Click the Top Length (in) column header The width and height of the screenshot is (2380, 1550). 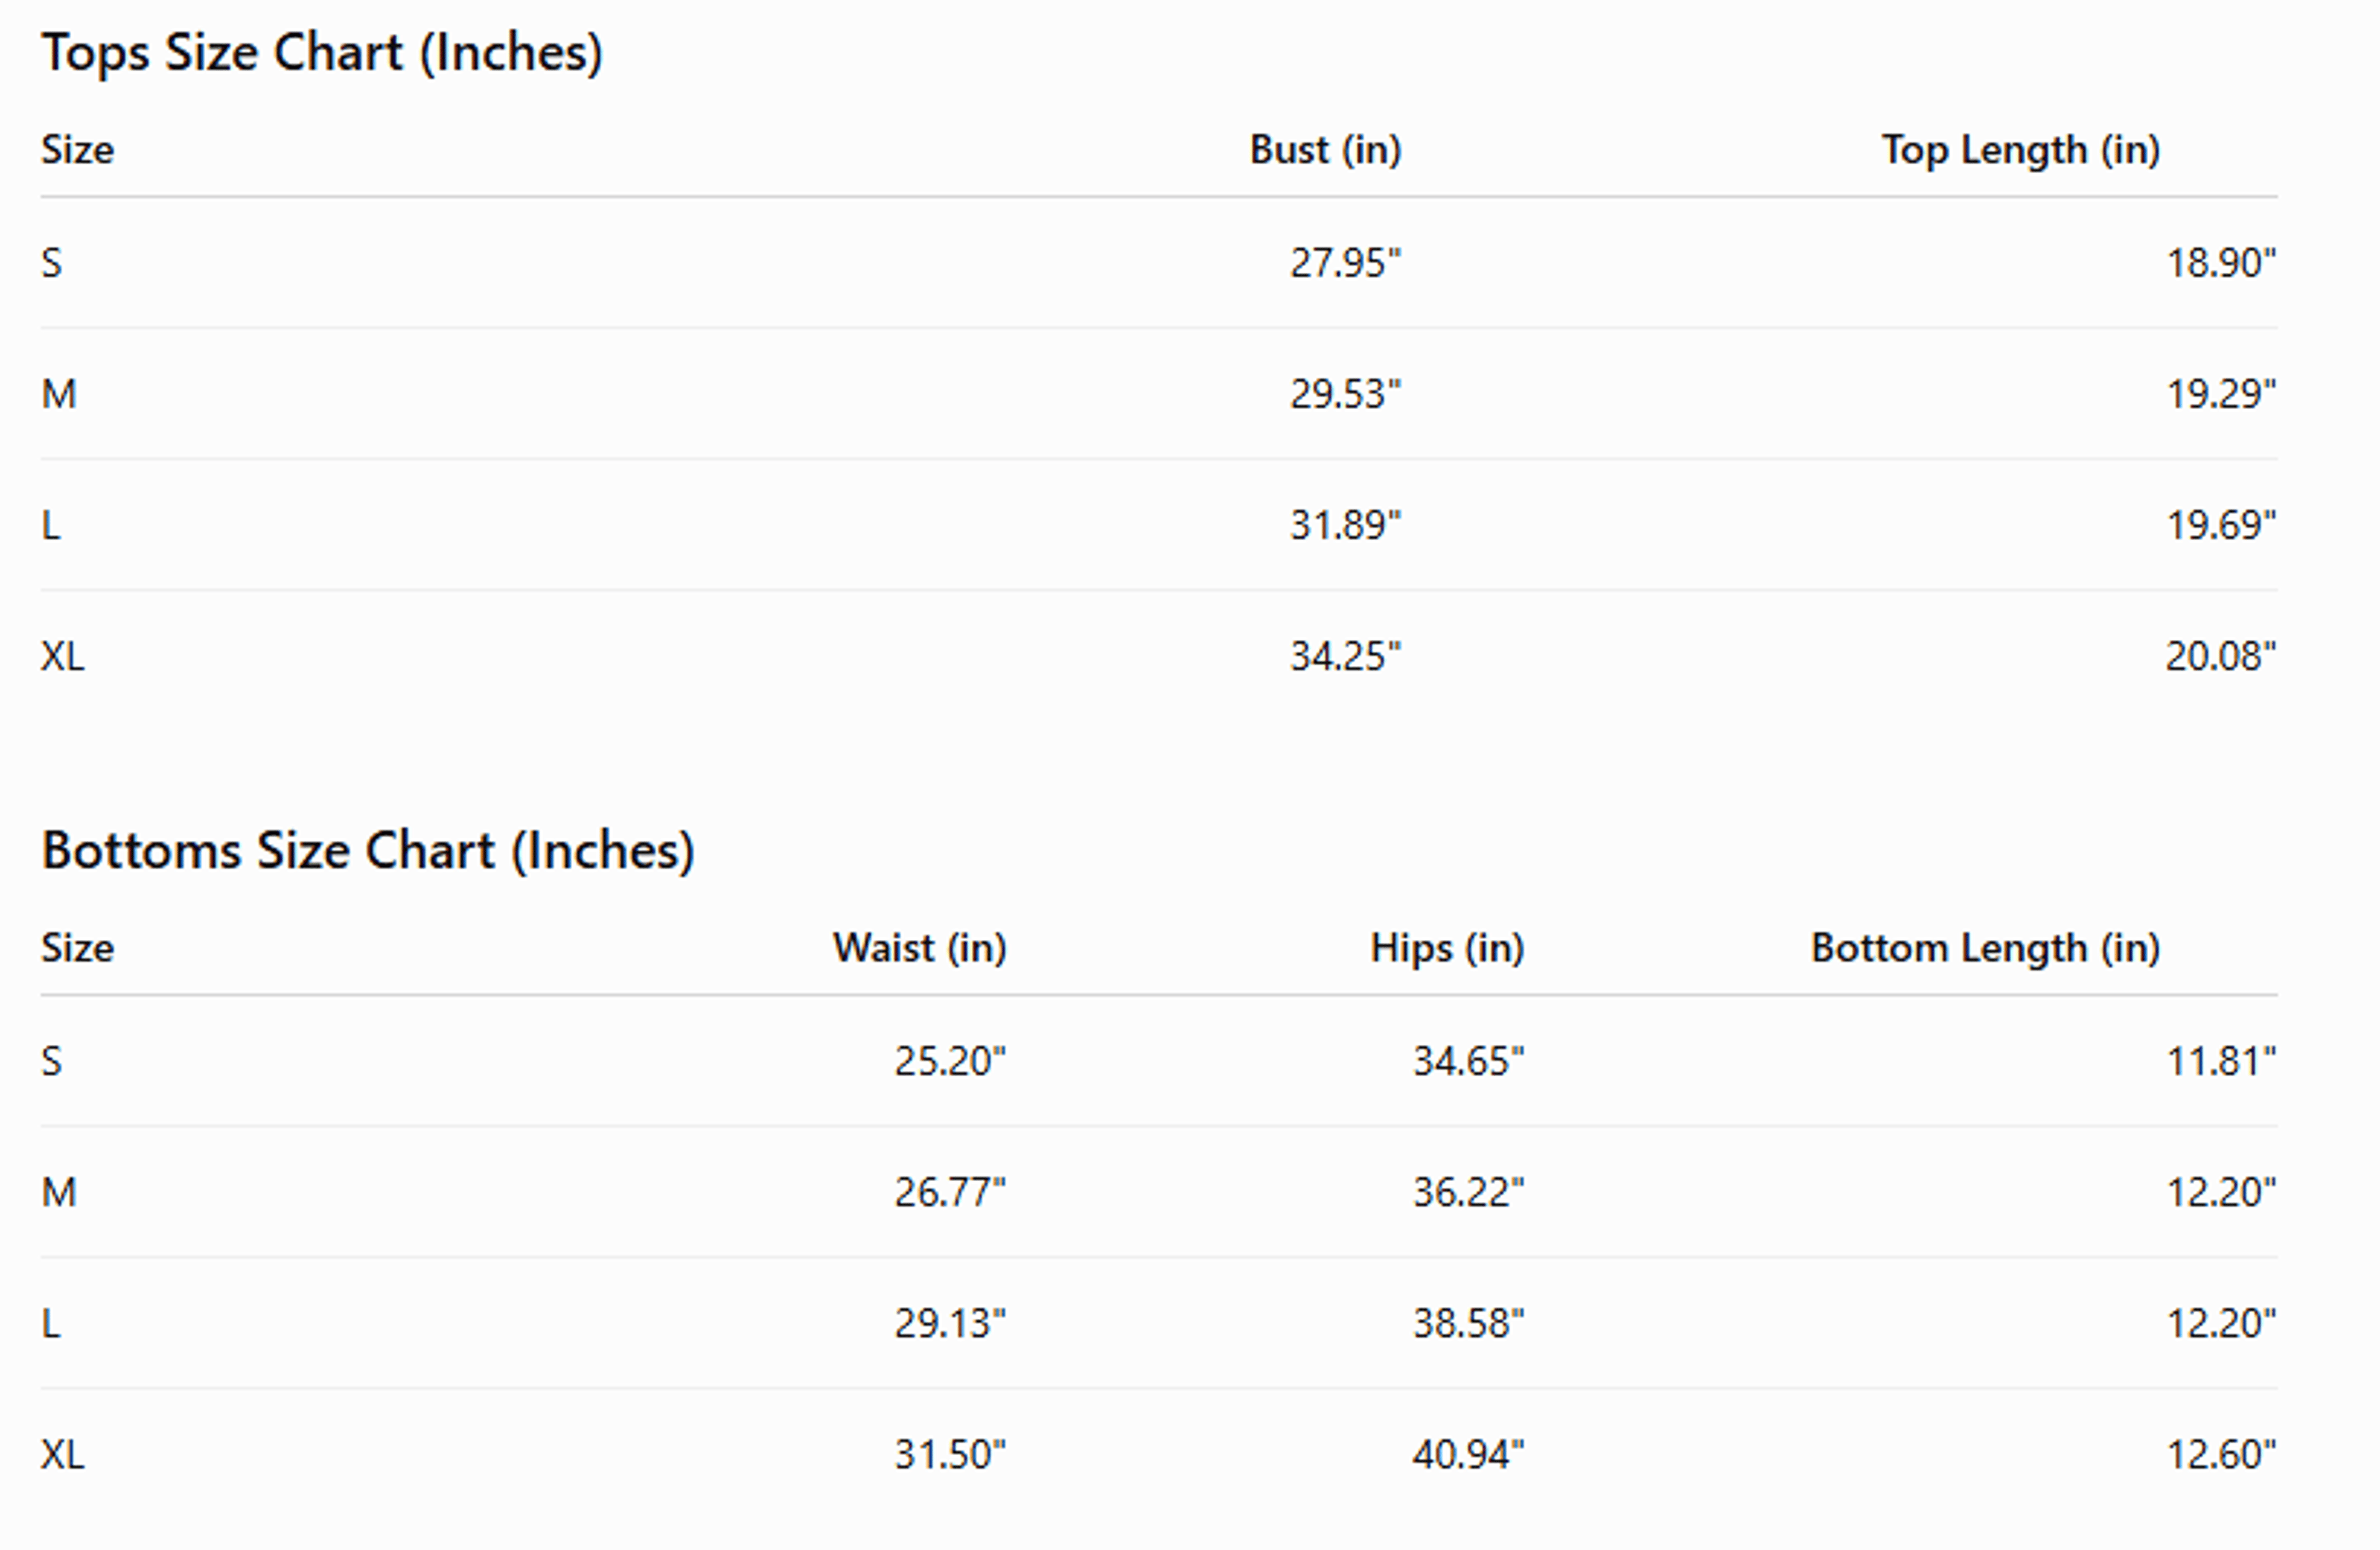[2021, 150]
